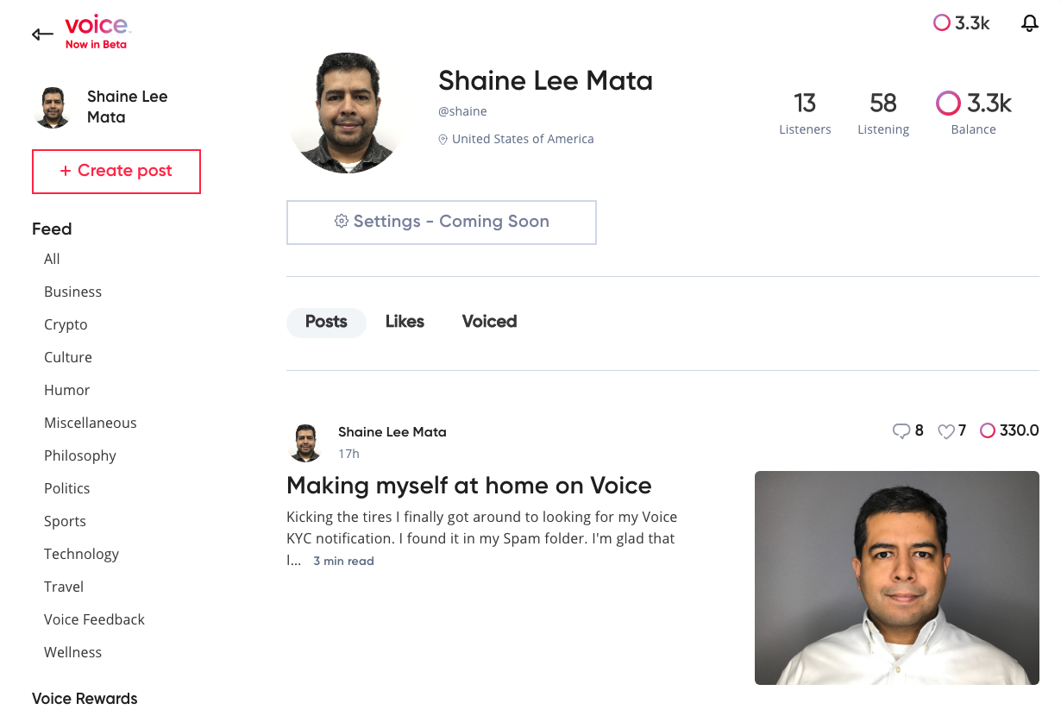Image resolution: width=1061 pixels, height=722 pixels.
Task: Switch to the Likes tab
Action: click(405, 322)
